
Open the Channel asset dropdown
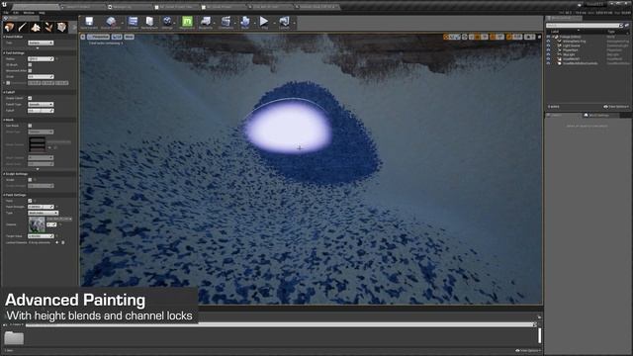tap(59, 220)
